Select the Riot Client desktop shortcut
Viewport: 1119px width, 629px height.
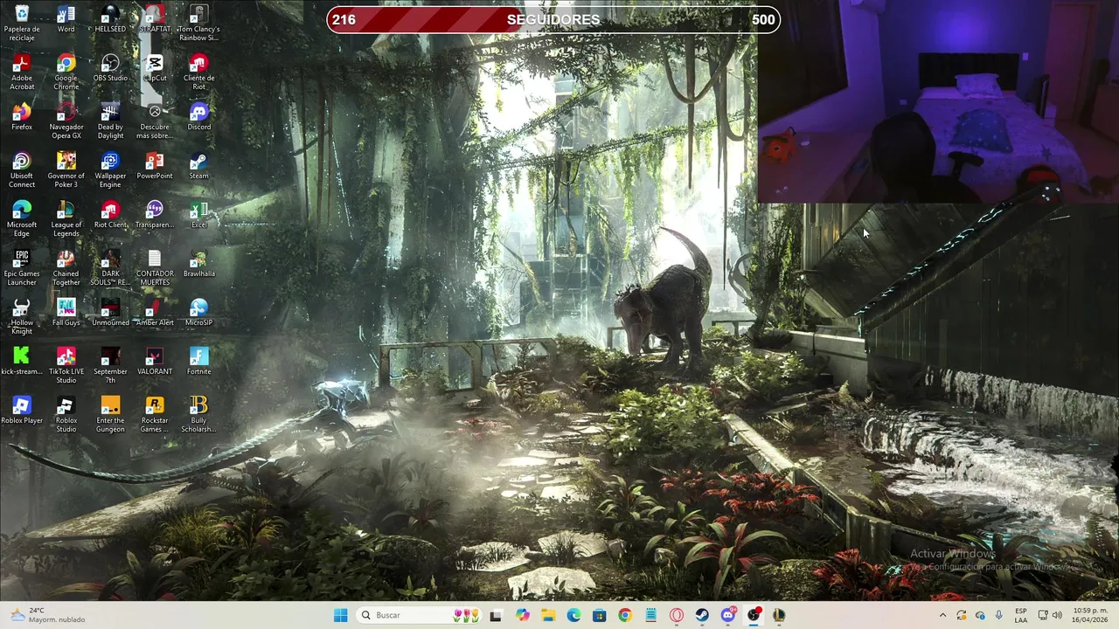click(110, 215)
